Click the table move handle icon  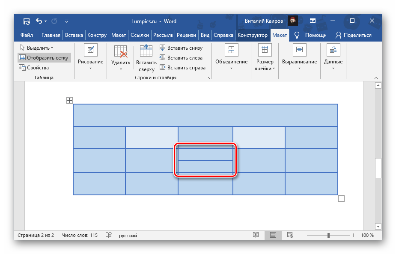click(x=69, y=101)
